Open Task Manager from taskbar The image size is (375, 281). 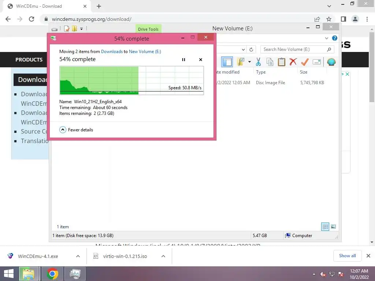pyautogui.click(x=75, y=274)
